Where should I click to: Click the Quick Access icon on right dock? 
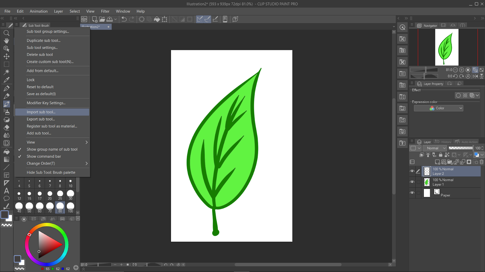(x=402, y=27)
